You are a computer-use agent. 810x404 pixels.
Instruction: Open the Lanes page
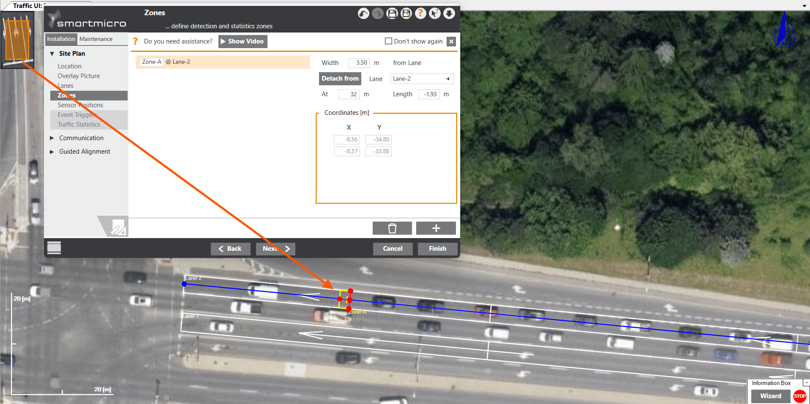coord(65,86)
